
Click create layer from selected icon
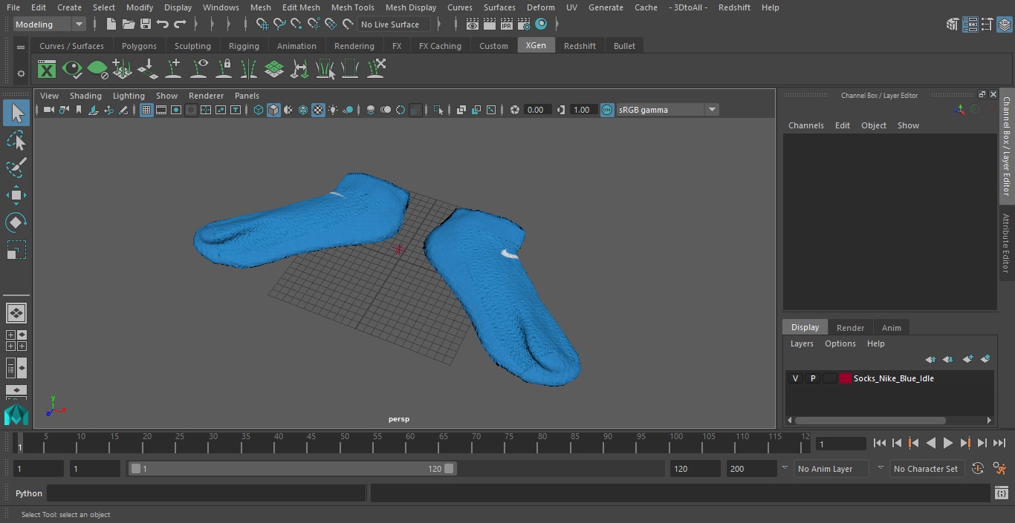point(985,359)
